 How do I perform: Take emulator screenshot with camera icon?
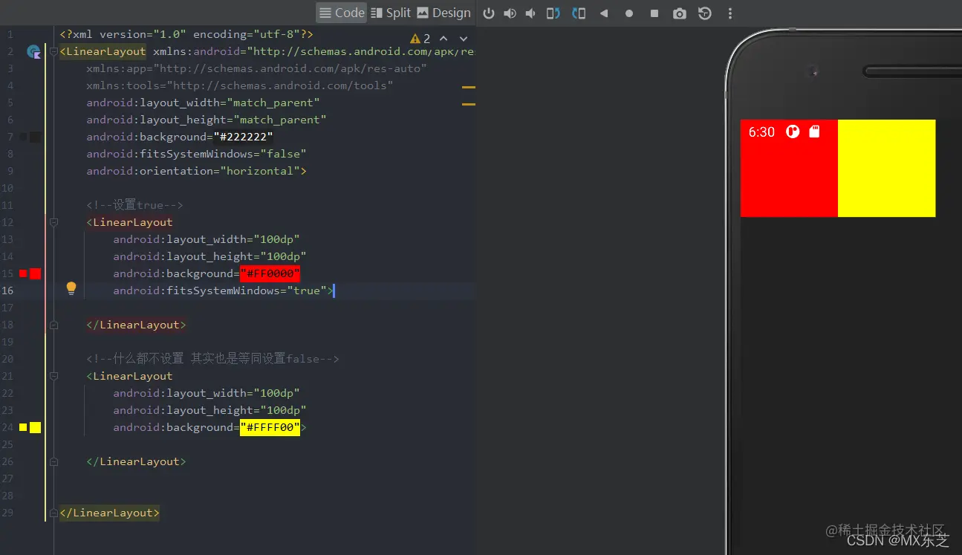point(679,13)
